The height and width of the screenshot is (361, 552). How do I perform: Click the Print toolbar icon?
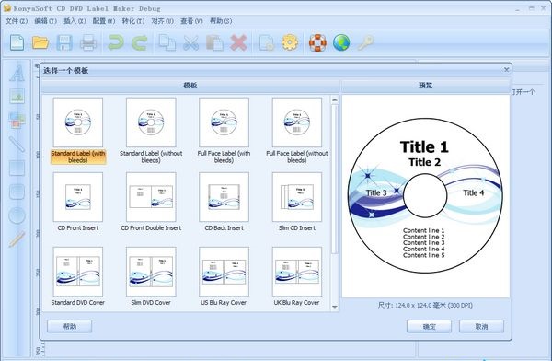pyautogui.click(x=88, y=42)
